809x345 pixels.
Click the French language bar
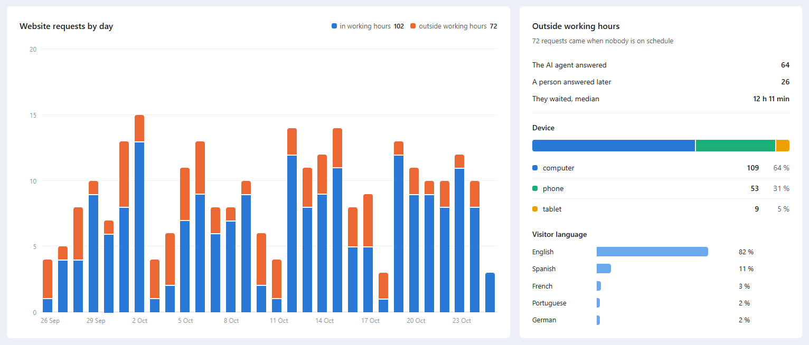pyautogui.click(x=599, y=286)
